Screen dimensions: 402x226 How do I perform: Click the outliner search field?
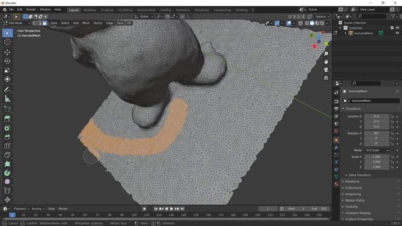click(371, 16)
